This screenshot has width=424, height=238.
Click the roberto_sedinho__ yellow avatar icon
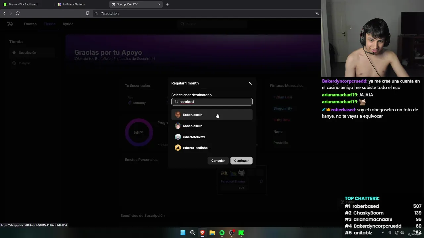coord(178,148)
